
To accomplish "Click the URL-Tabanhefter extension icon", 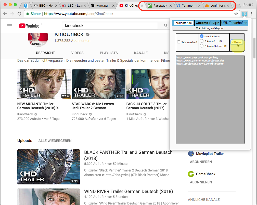I will click(245, 14).
